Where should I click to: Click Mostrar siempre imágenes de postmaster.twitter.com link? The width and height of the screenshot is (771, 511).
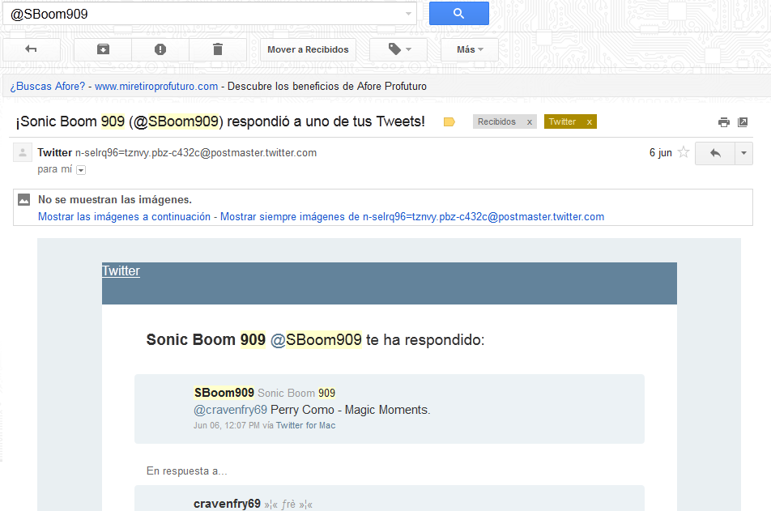click(412, 217)
